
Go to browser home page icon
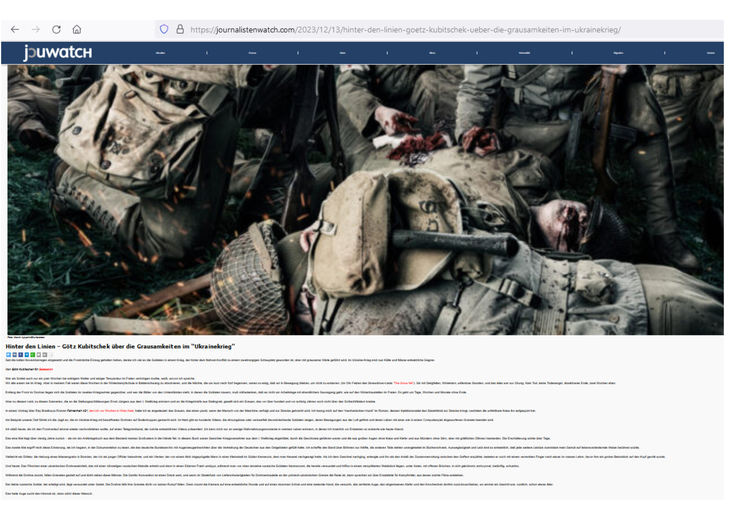tap(77, 30)
